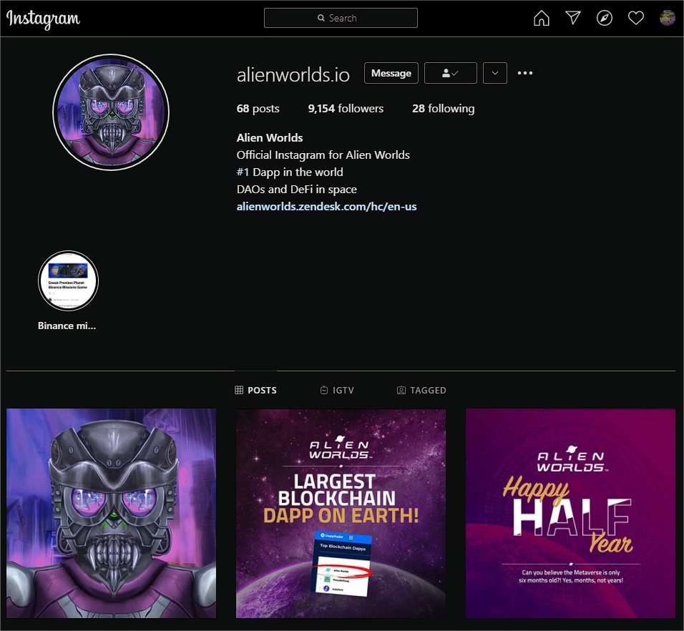
Task: Switch to the TAGGED tab
Action: [x=421, y=391]
